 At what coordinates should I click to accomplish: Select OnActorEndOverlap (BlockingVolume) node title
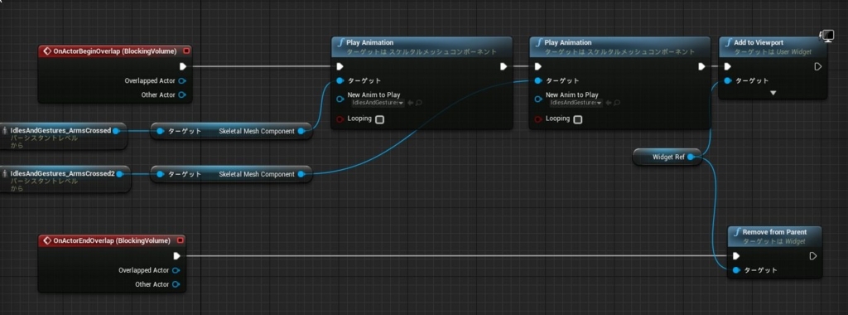(x=112, y=240)
